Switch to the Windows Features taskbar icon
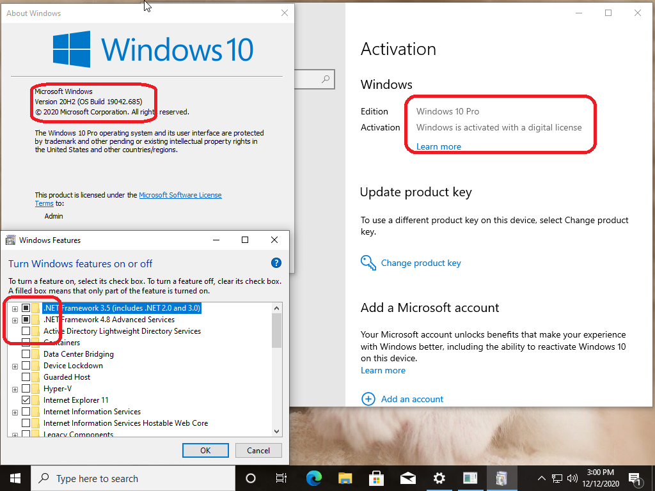The image size is (655, 491). pos(501,478)
